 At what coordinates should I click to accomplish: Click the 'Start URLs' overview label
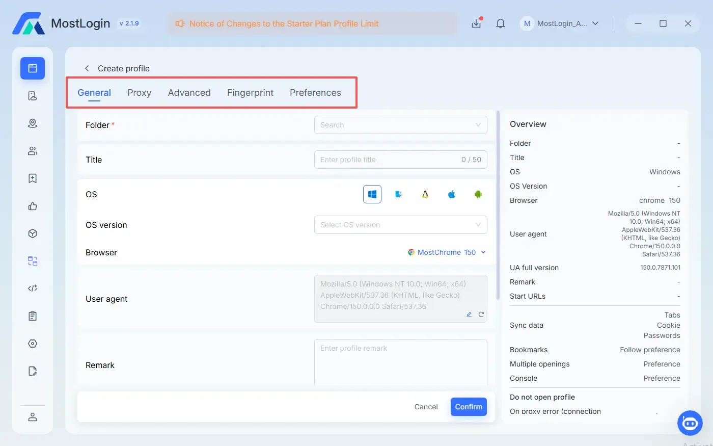(528, 296)
